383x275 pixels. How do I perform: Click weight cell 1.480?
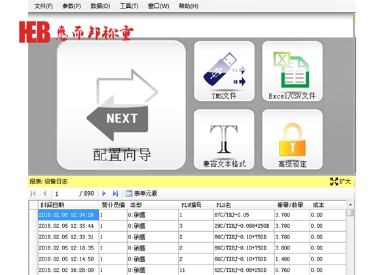(292, 259)
